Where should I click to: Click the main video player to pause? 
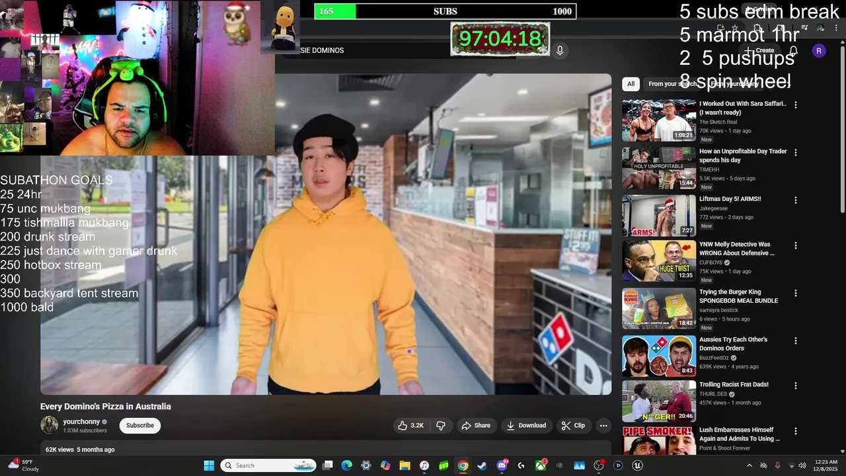326,234
